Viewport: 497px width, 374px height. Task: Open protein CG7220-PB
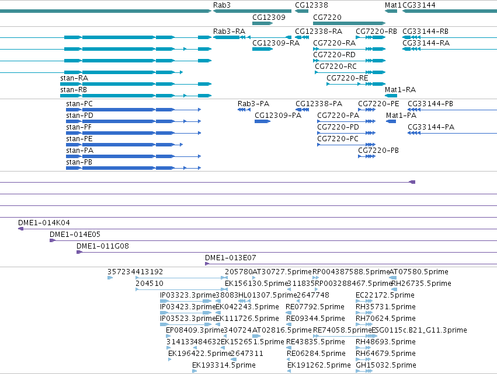click(x=378, y=151)
